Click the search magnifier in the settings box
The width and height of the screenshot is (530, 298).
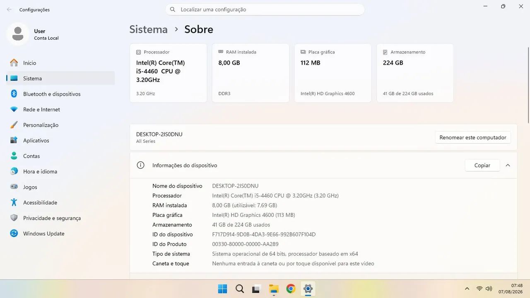pos(173,10)
